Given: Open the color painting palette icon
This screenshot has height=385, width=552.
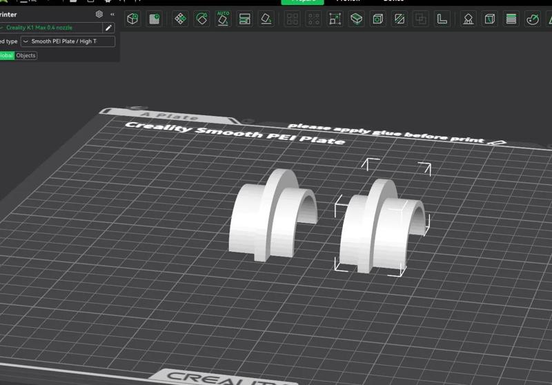Looking at the screenshot, I should [533, 19].
